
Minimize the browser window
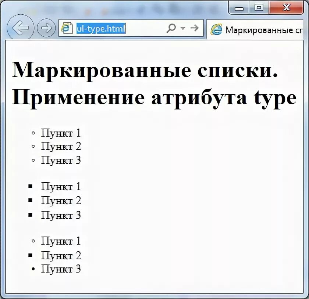pyautogui.click(x=239, y=8)
